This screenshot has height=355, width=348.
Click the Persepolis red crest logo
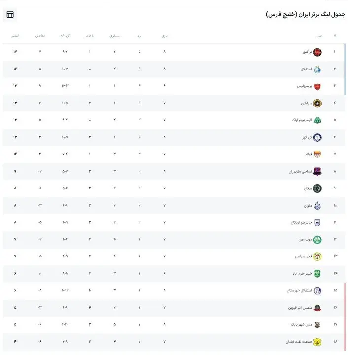317,86
